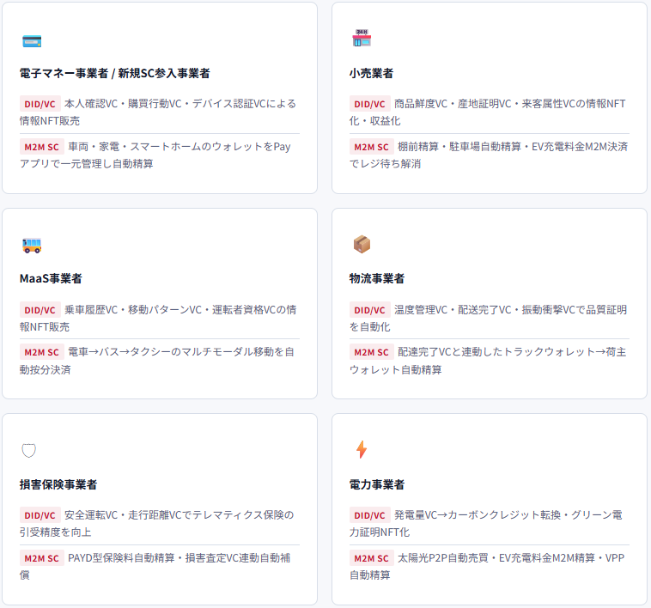651x608 pixels.
Task: Click DID/VC badge in 電子マネー card
Action: 40,104
